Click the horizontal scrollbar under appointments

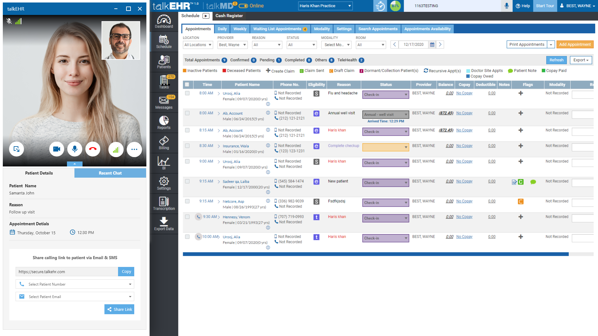coord(375,254)
